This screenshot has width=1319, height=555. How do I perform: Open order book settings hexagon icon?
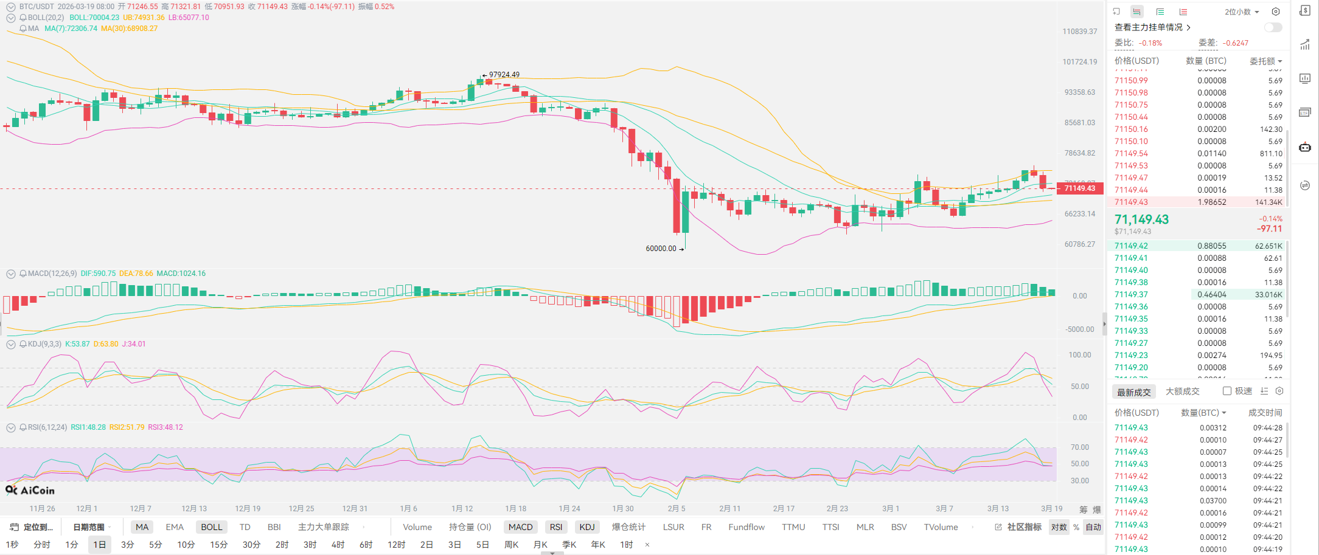point(1276,12)
